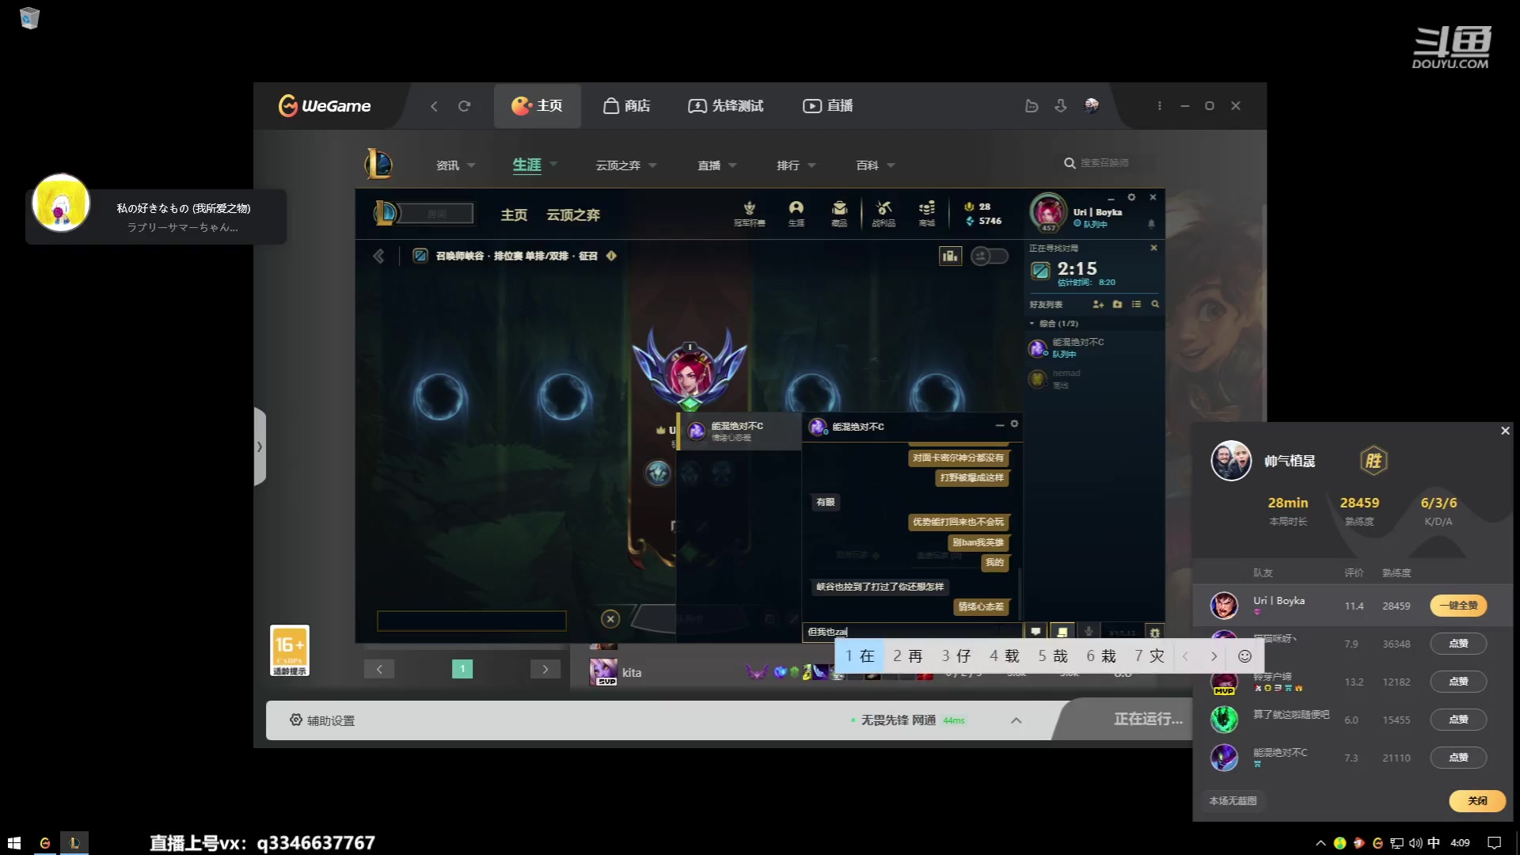Screen dimensions: 1520x855
Task: Click the bug report icon
Action: (x=1154, y=632)
